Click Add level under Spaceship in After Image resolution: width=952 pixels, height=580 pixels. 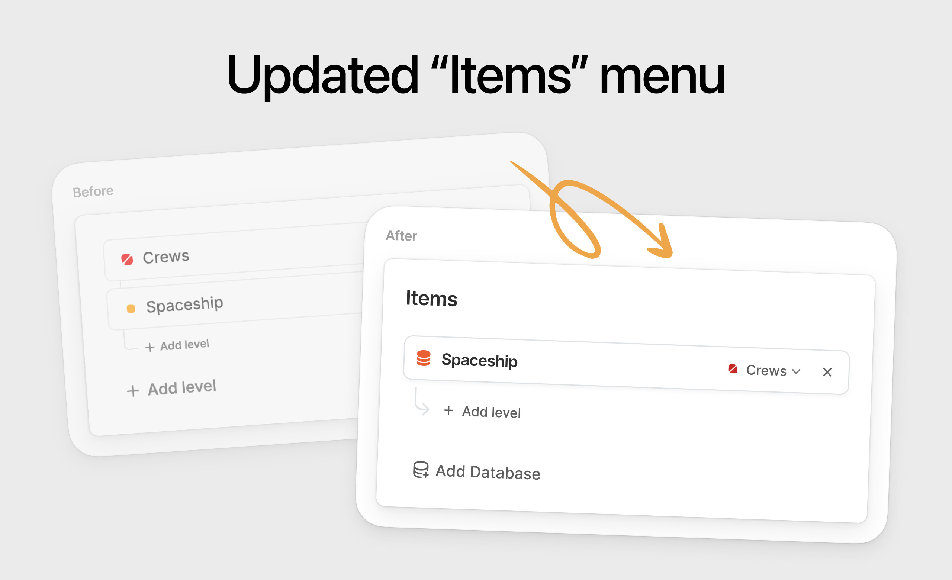(x=482, y=412)
